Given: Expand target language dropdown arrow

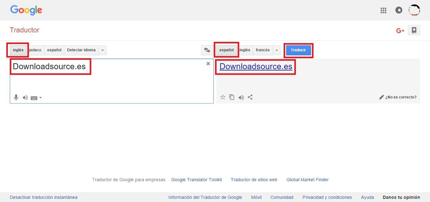Looking at the screenshot, I should 277,50.
